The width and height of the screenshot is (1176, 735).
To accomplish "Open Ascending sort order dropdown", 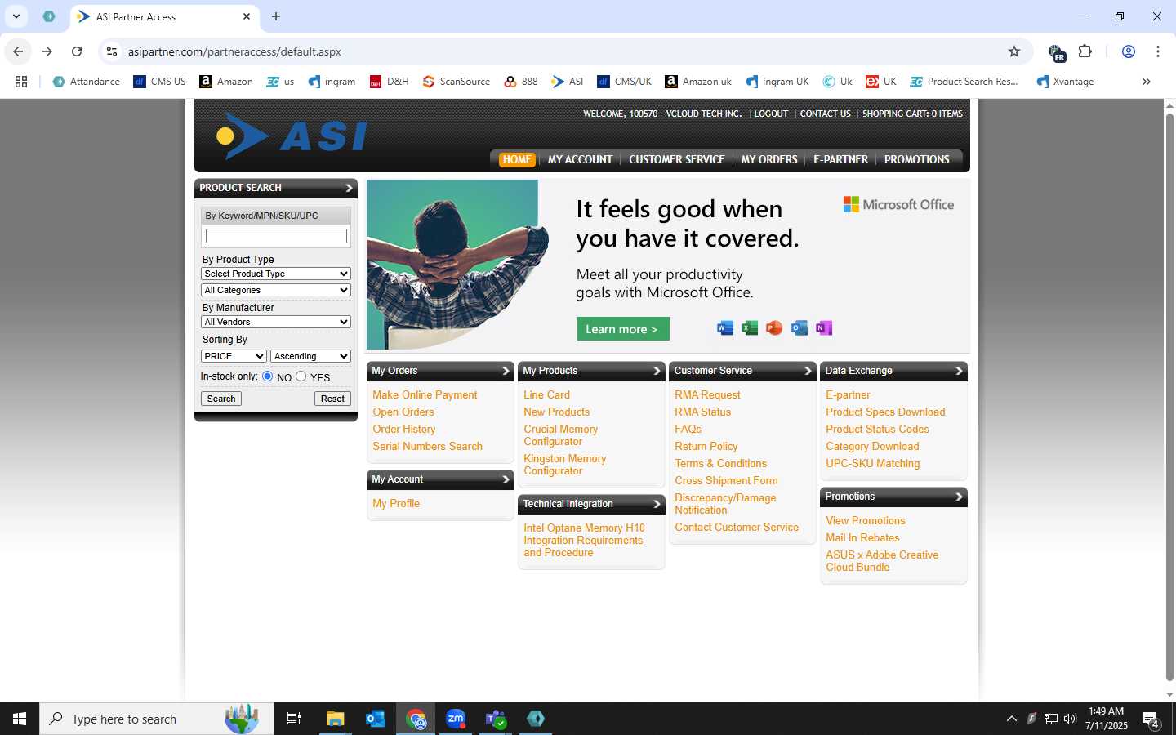I will tap(311, 356).
